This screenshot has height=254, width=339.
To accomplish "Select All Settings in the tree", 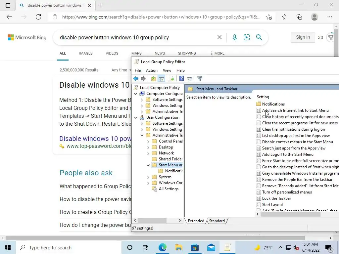I will click(169, 189).
